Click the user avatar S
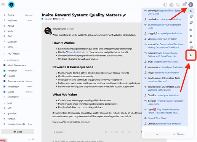Image resolution: width=197 pixels, height=142 pixels. click(191, 5)
